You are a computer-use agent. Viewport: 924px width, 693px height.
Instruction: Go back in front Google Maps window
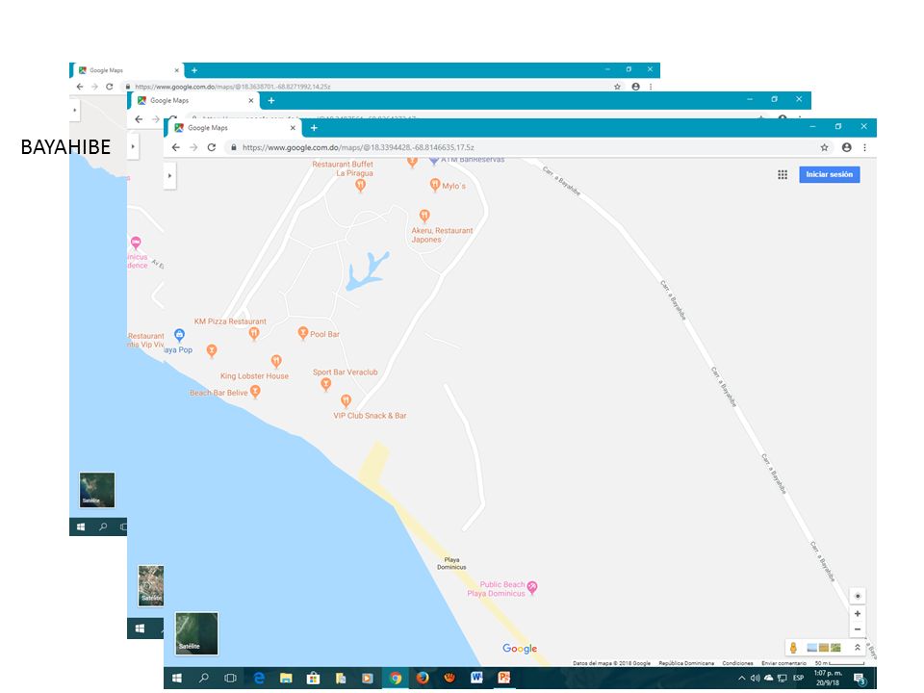(175, 147)
